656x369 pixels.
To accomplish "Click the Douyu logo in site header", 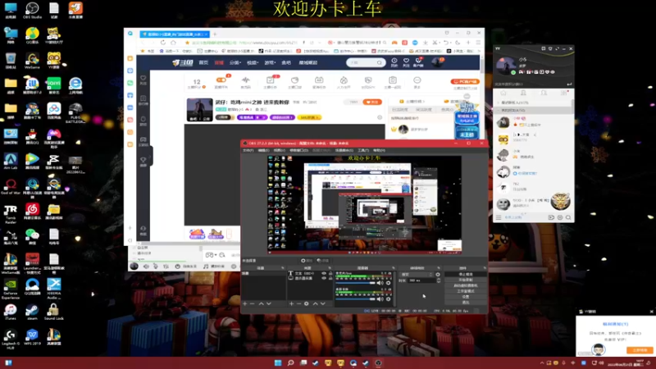I will (183, 62).
